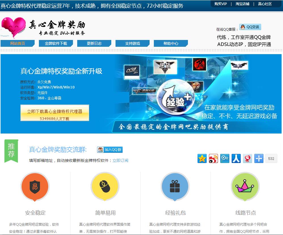
Task: Click ADSL动态IP，固定IP开通 text
Action: [x=244, y=44]
